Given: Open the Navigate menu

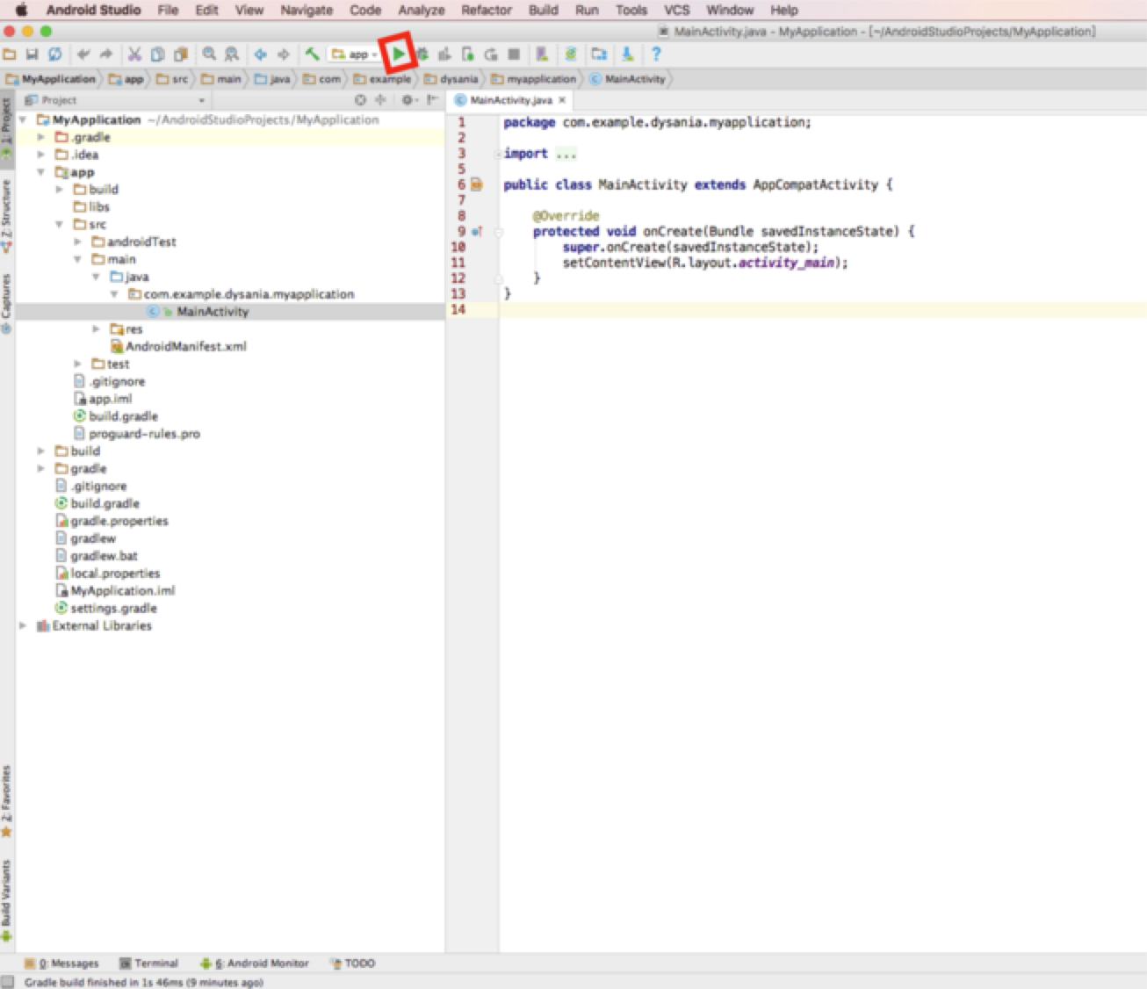Looking at the screenshot, I should pyautogui.click(x=307, y=10).
